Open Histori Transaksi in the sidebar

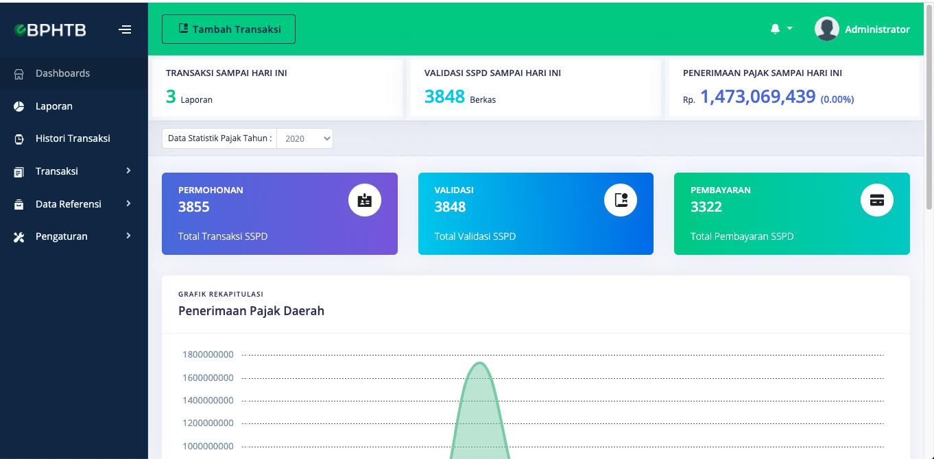(74, 138)
